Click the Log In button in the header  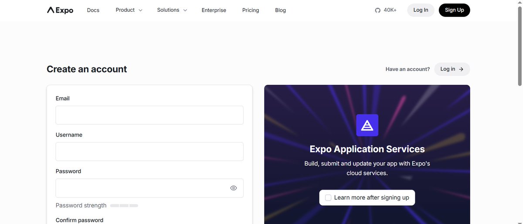pyautogui.click(x=421, y=10)
